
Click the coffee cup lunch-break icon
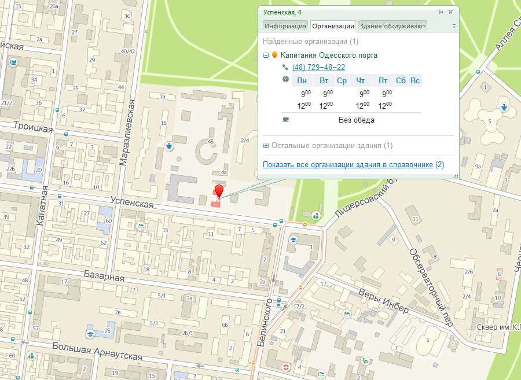click(286, 120)
